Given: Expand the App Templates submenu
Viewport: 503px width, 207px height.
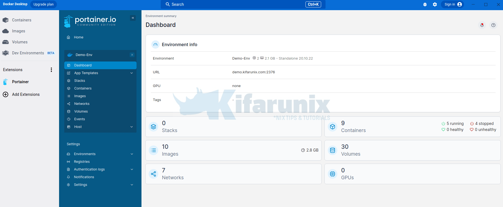Looking at the screenshot, I should tap(132, 73).
